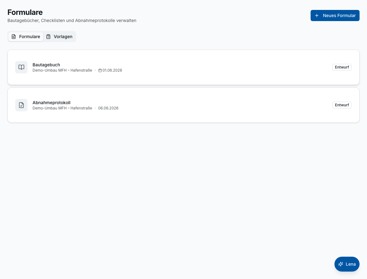Click project name under Abnahmeprotokoll
The height and width of the screenshot is (279, 367).
coord(62,108)
